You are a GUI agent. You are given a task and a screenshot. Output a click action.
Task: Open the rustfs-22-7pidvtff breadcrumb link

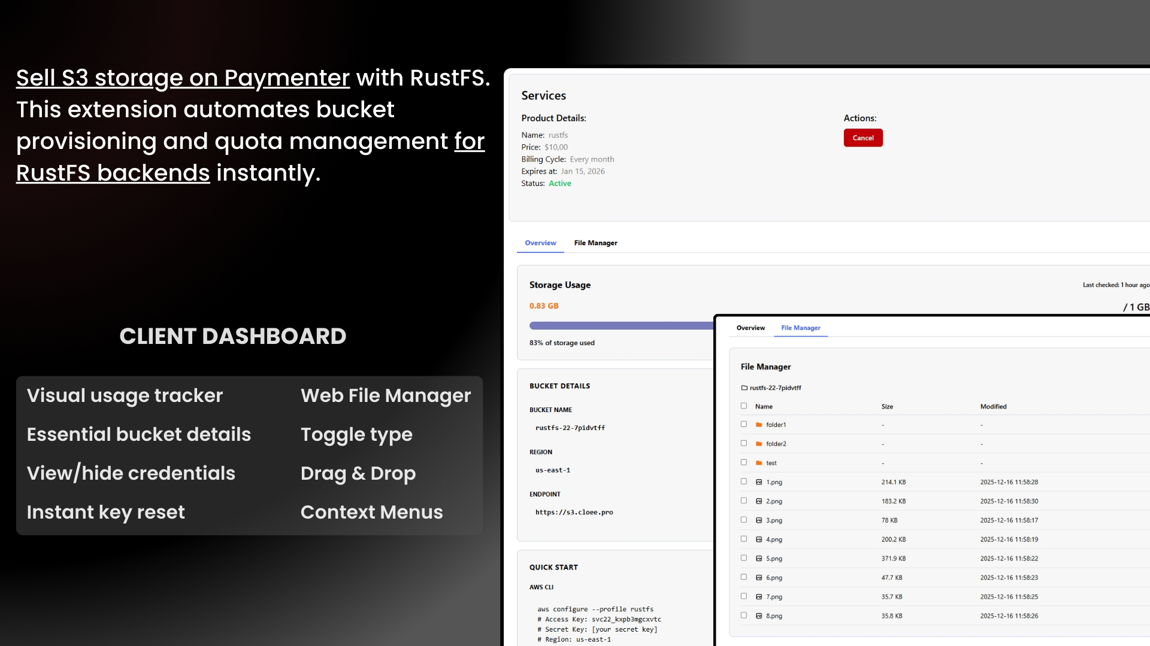(775, 388)
